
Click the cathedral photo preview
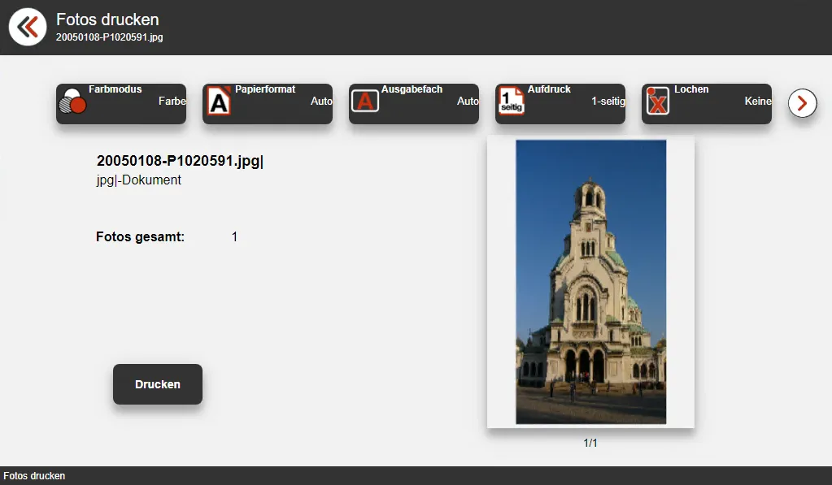click(x=590, y=281)
